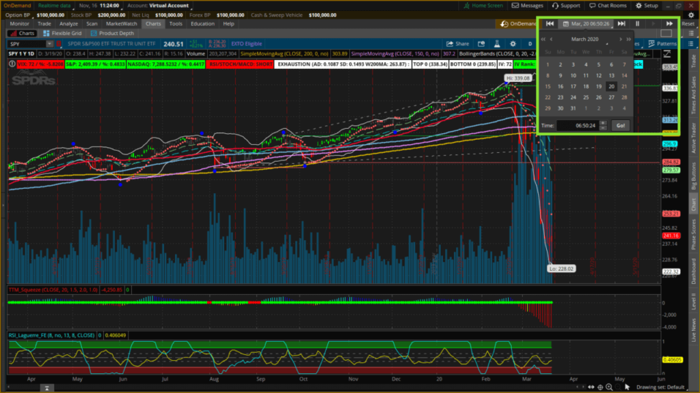Click the gear icon below the Setup row
Image resolution: width=700 pixels, height=393 pixels.
tap(691, 15)
